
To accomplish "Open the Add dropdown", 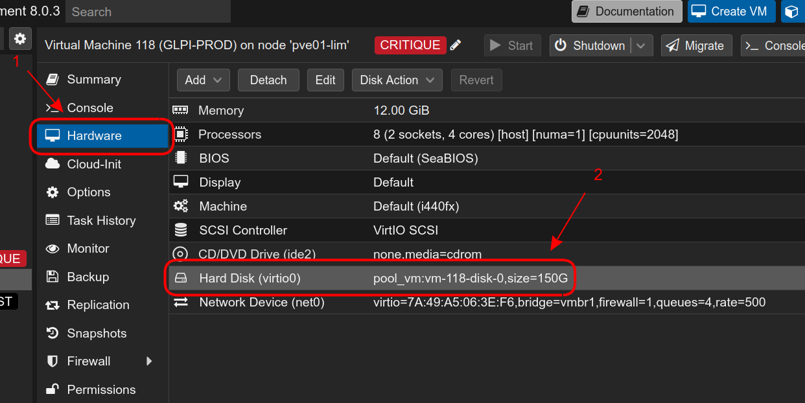I will pyautogui.click(x=203, y=80).
